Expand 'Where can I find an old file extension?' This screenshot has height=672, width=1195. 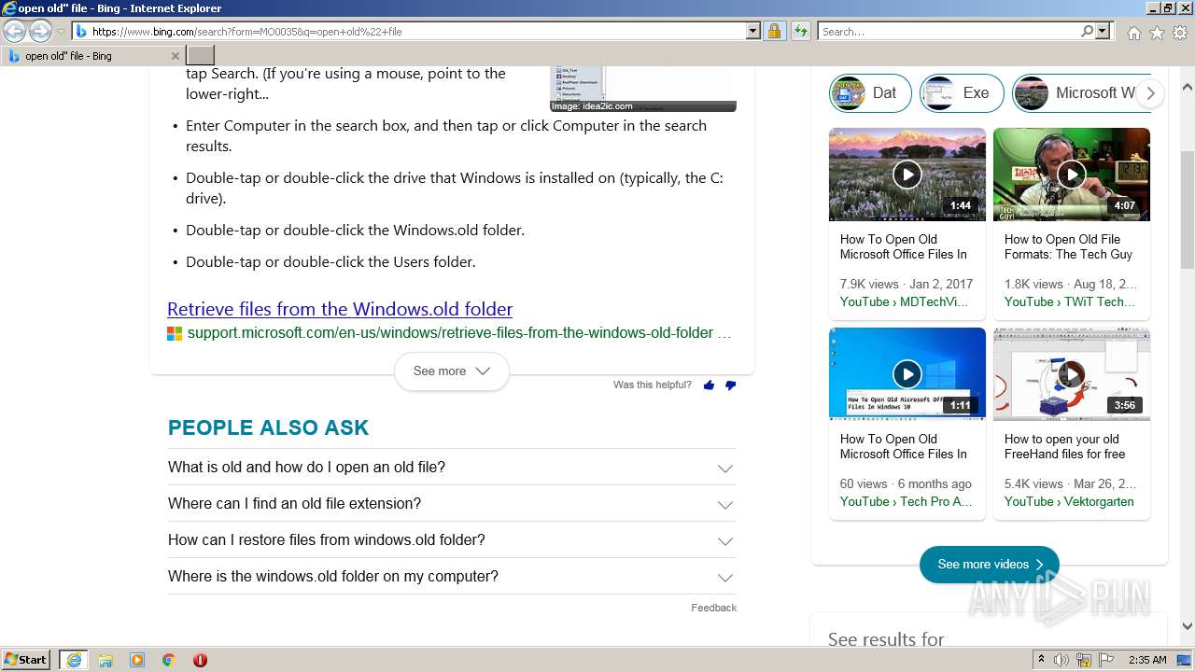452,504
